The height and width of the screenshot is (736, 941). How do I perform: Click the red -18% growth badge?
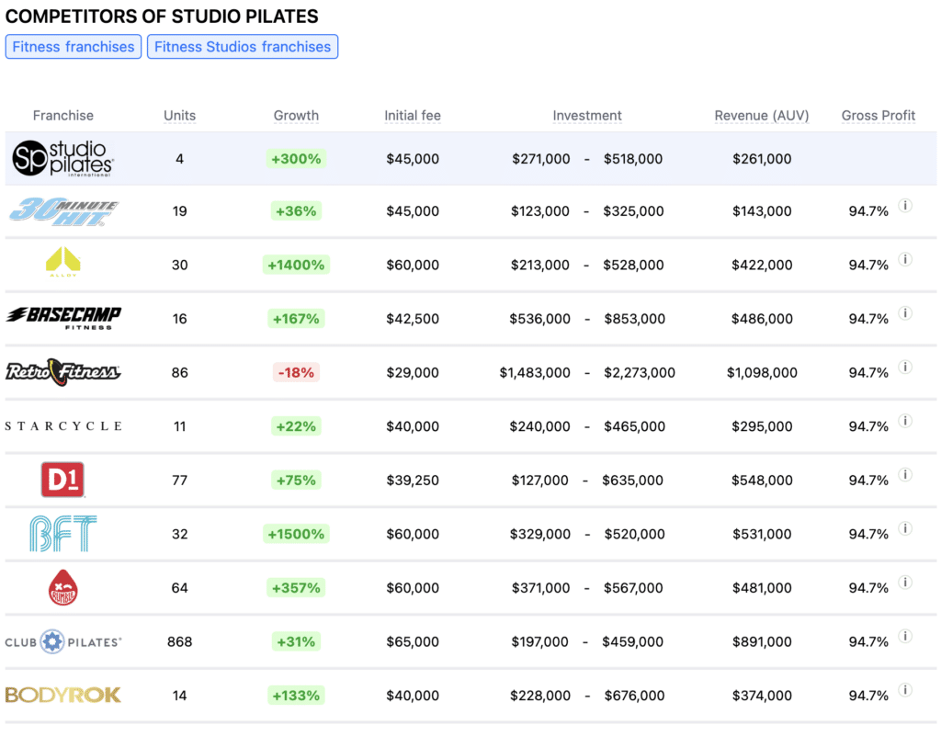click(296, 372)
